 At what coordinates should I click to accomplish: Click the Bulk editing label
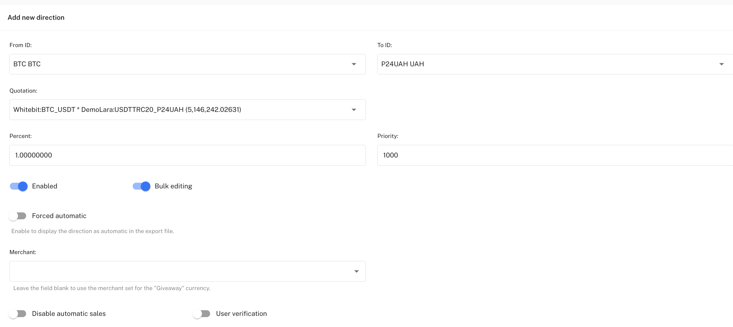(x=173, y=186)
